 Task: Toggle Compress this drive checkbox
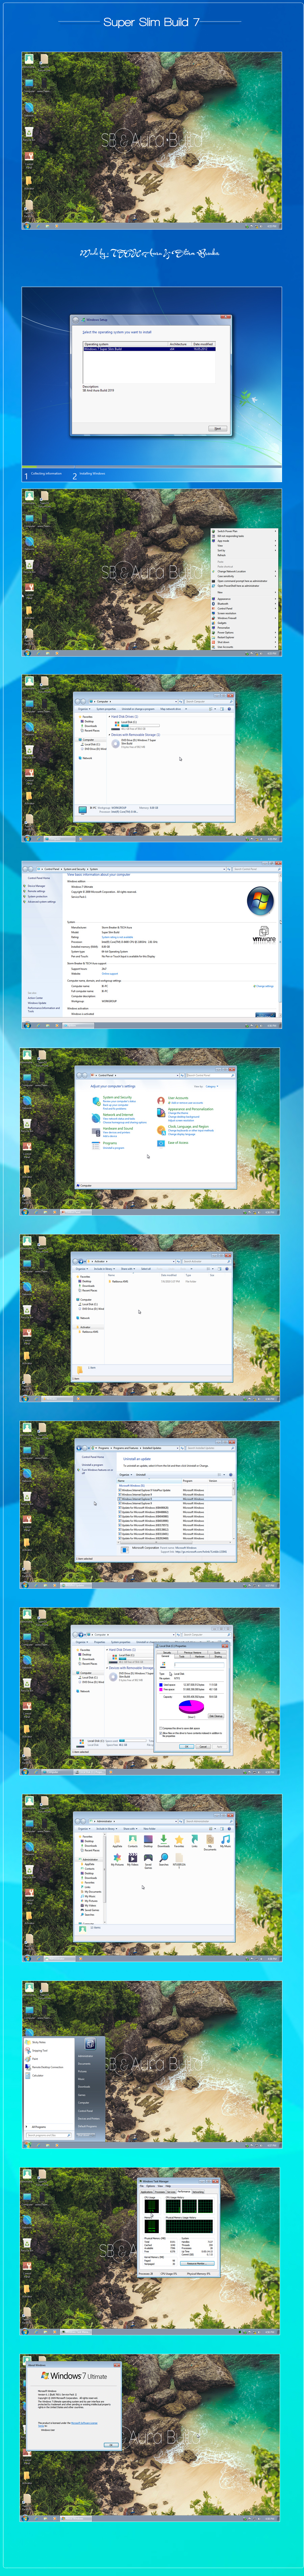pyautogui.click(x=161, y=1728)
